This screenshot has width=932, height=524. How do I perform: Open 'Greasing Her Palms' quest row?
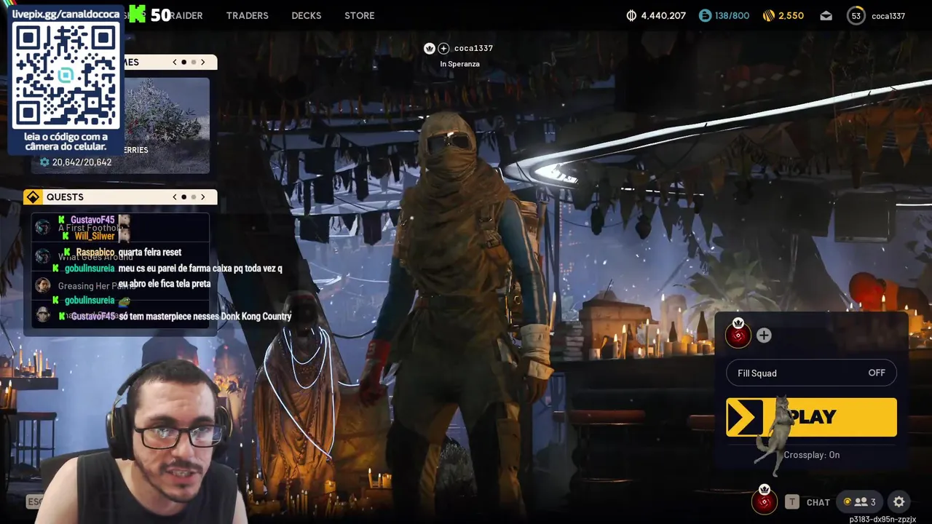120,285
